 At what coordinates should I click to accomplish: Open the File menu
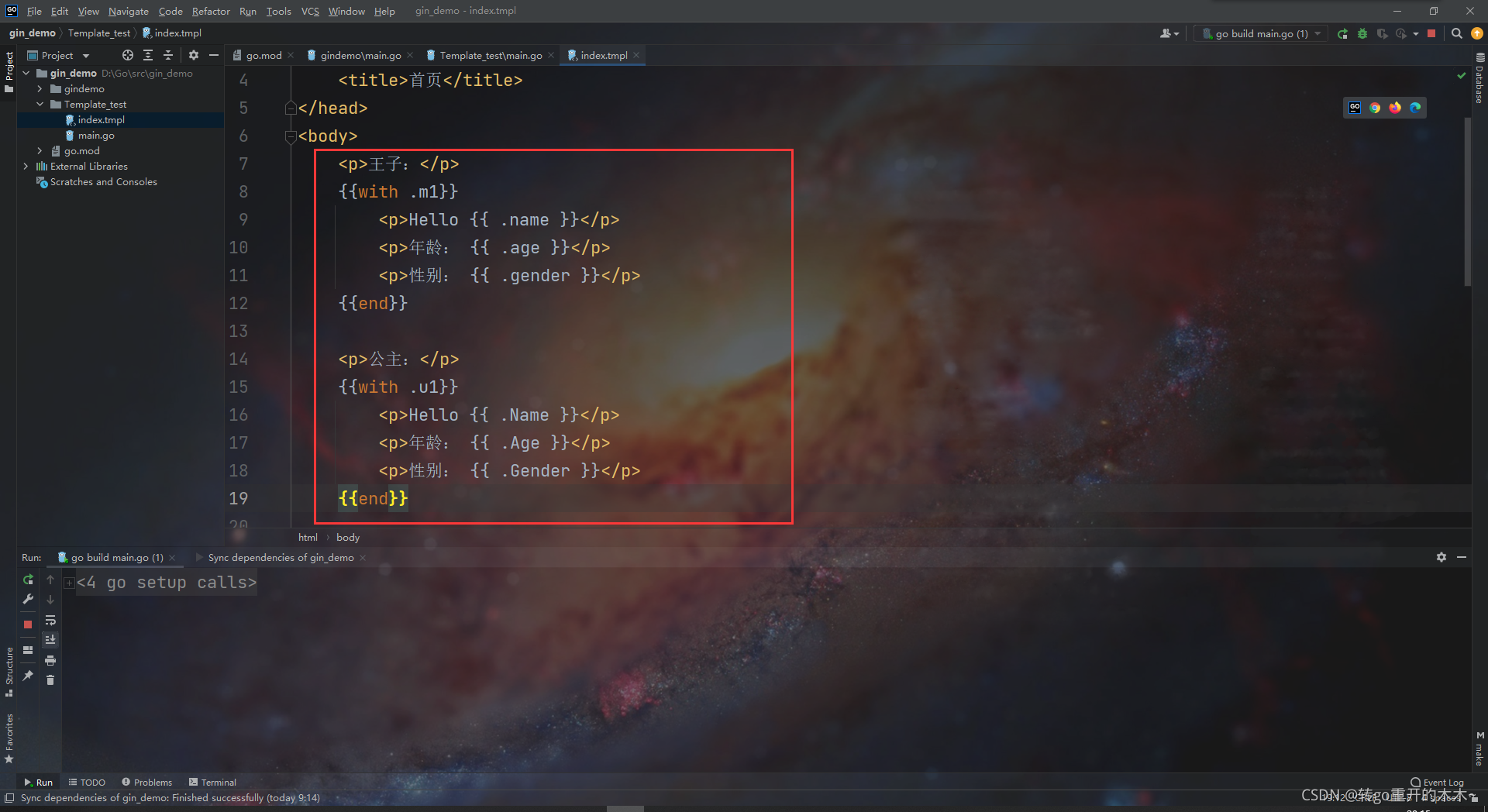click(x=34, y=11)
